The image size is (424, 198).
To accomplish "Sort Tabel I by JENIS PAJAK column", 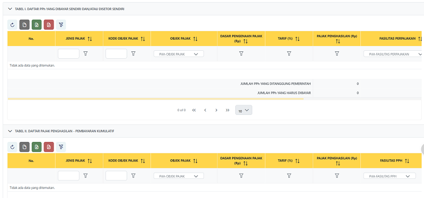I will (90, 39).
